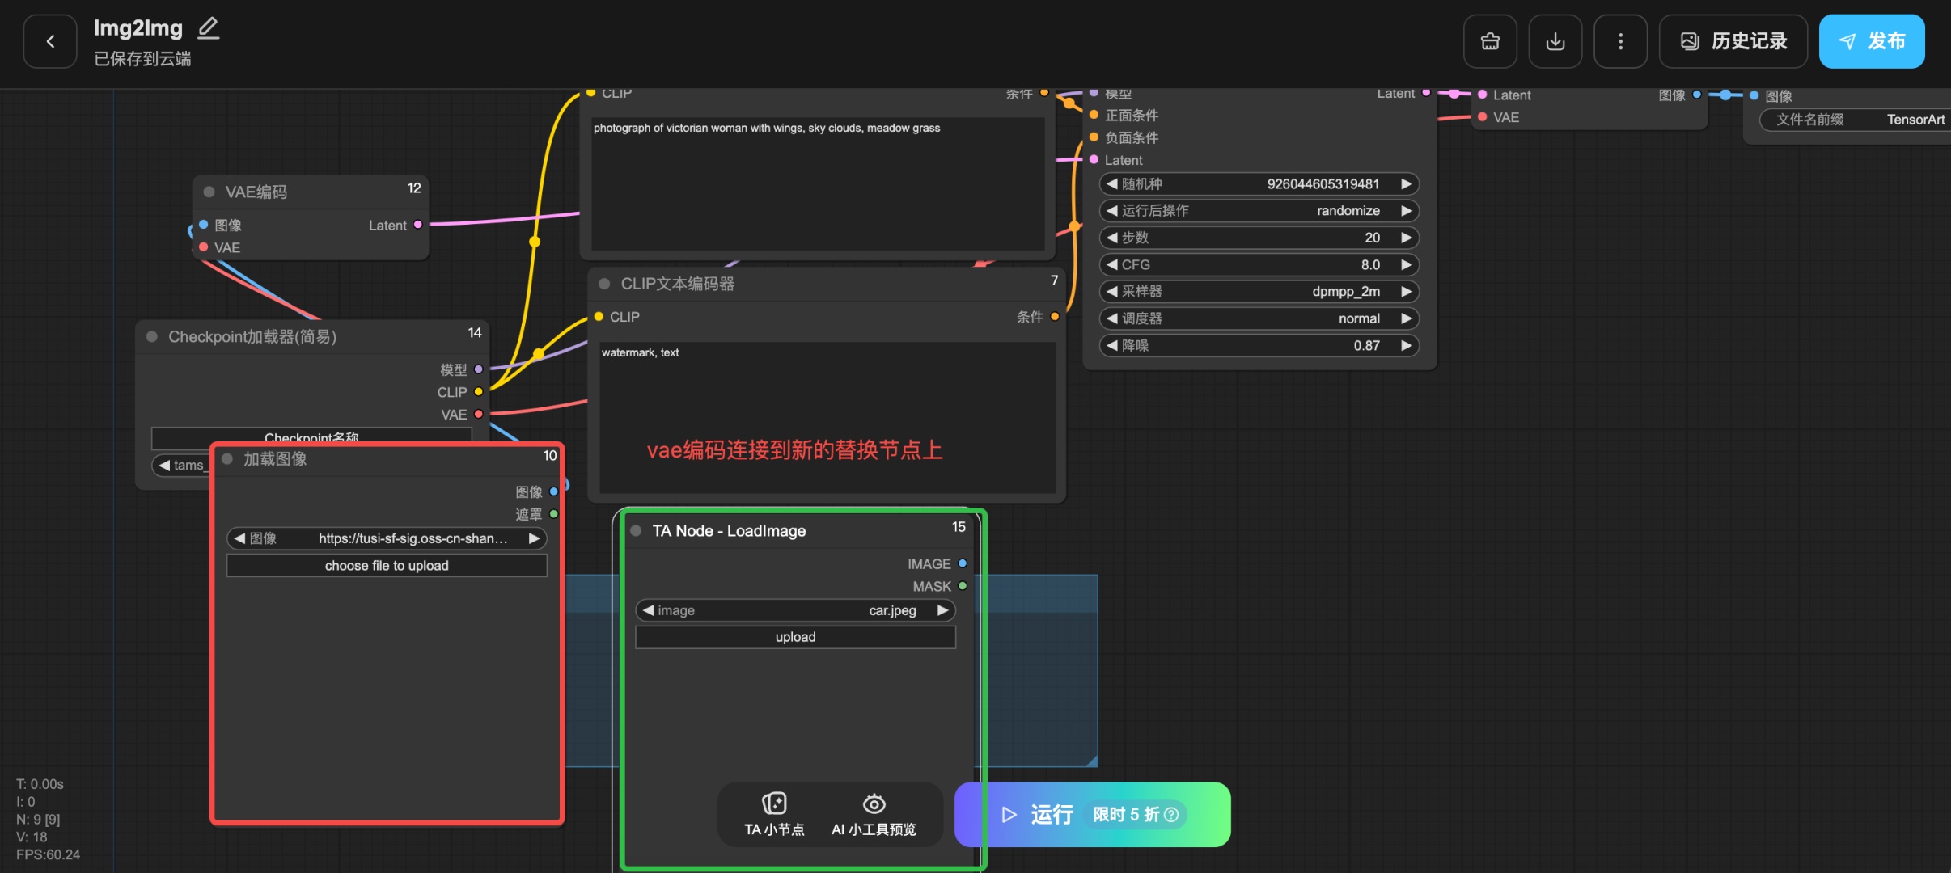
Task: Open the toolbox basket icon
Action: click(x=1490, y=41)
